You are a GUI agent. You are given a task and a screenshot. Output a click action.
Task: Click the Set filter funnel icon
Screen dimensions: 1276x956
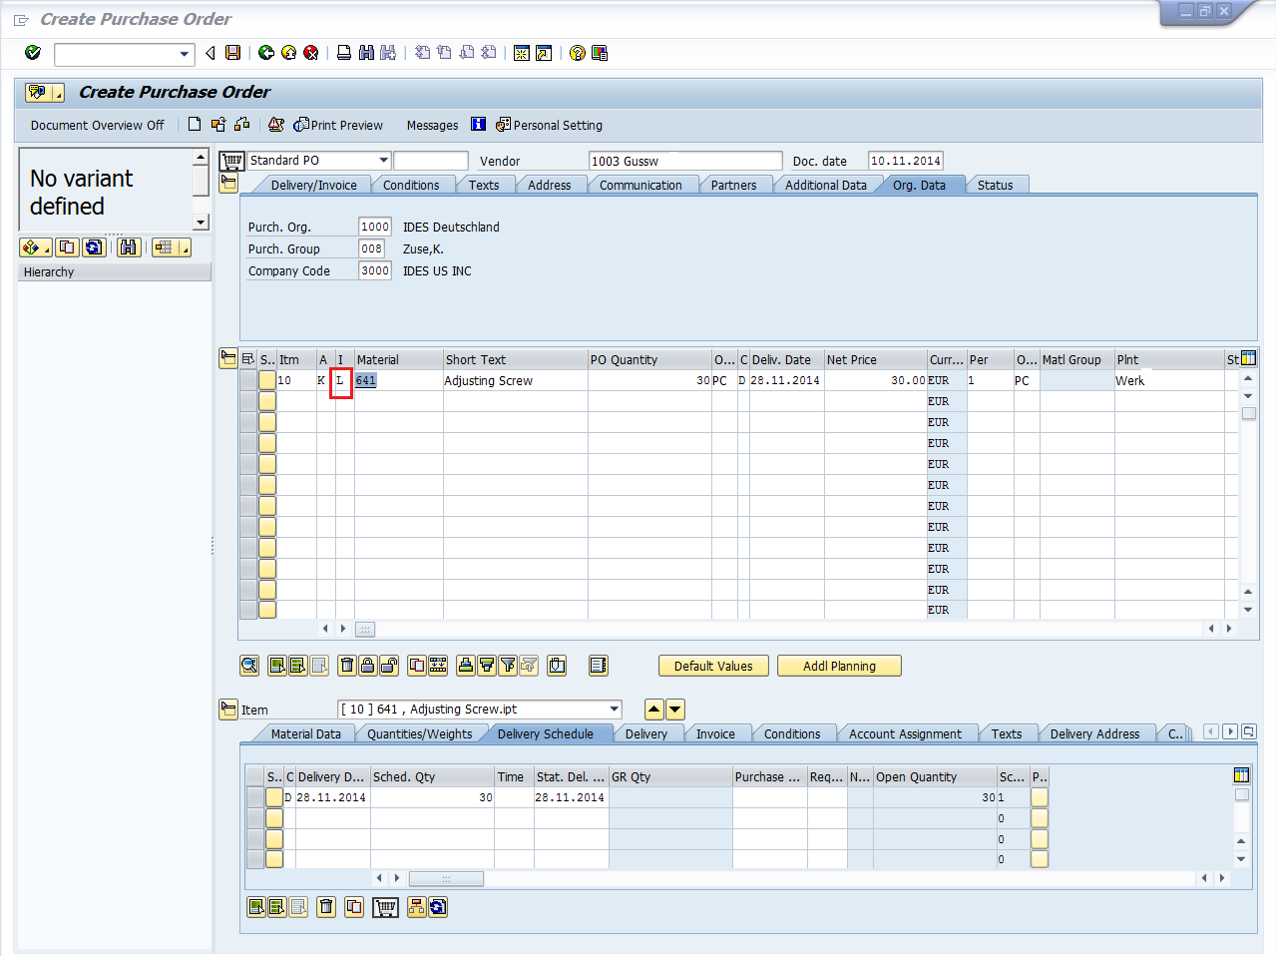pyautogui.click(x=507, y=666)
